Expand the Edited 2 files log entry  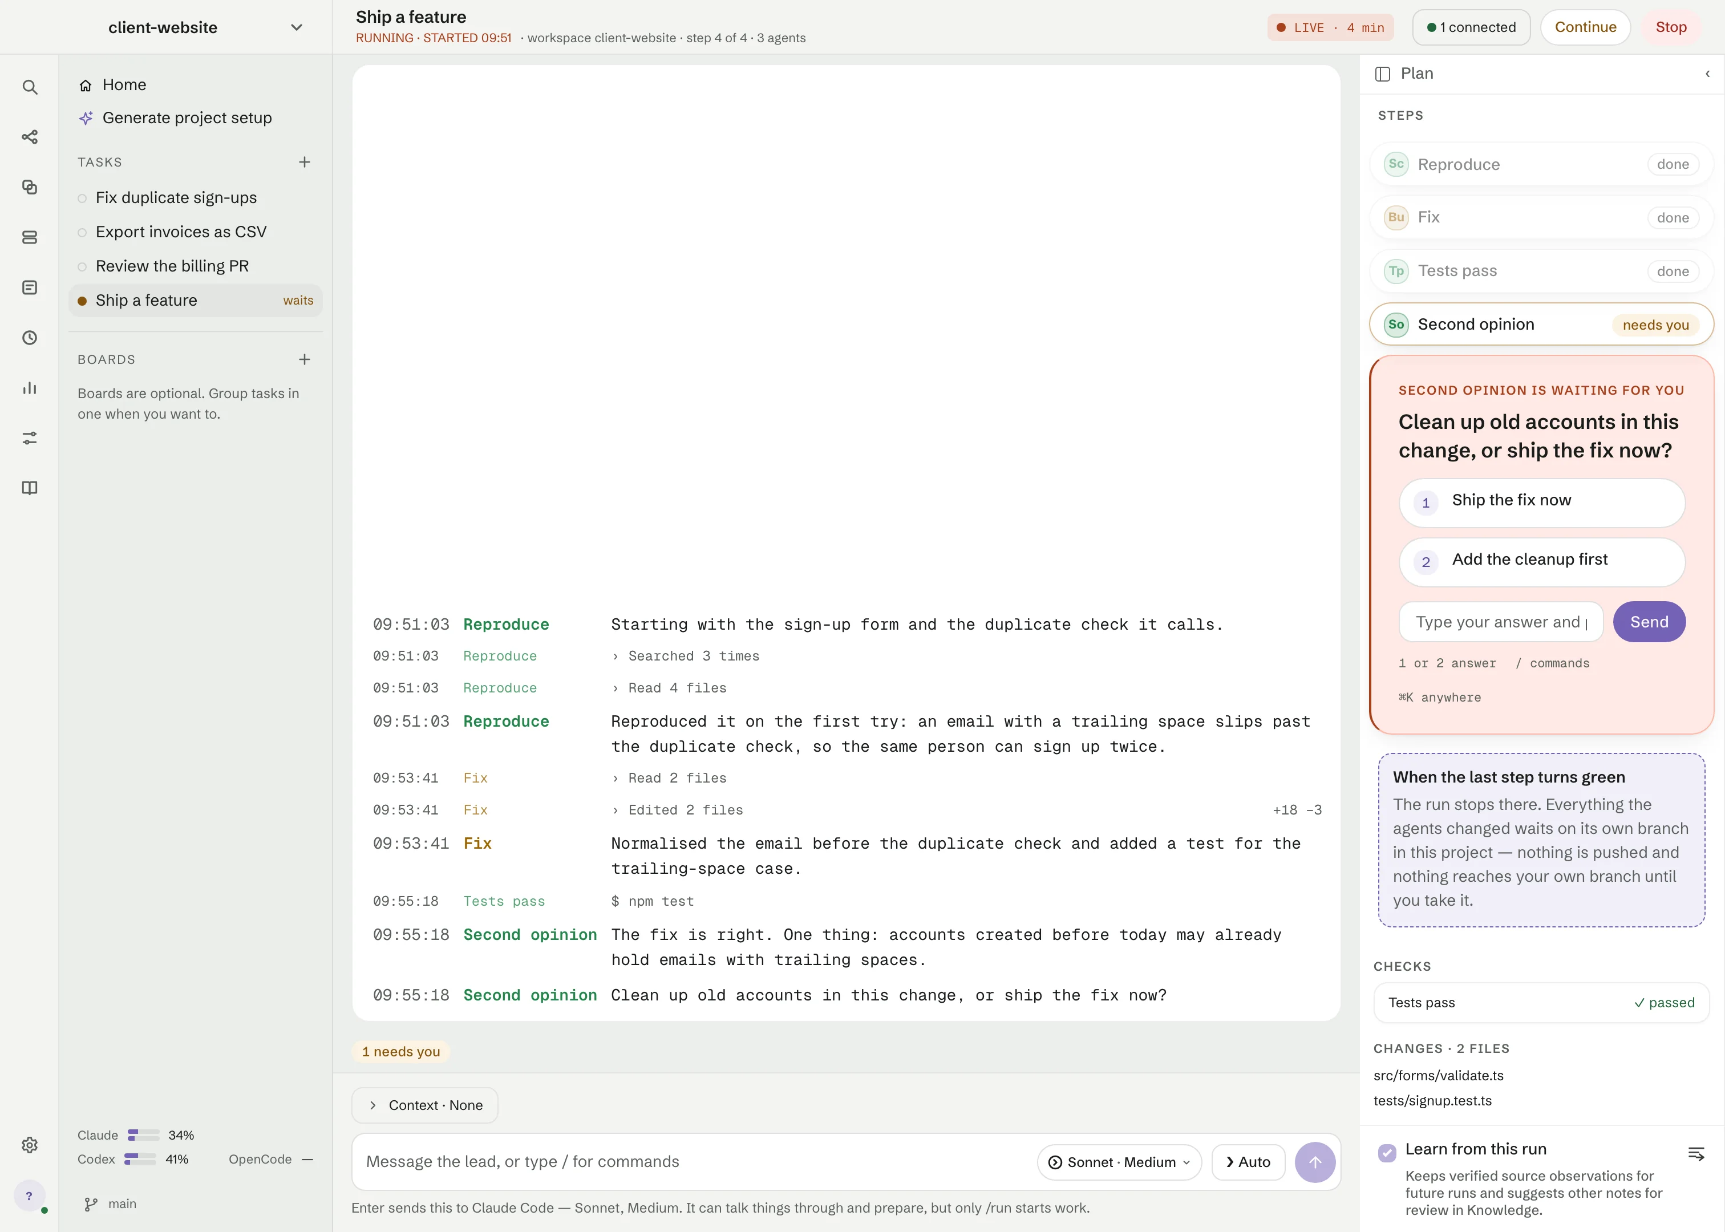[677, 810]
